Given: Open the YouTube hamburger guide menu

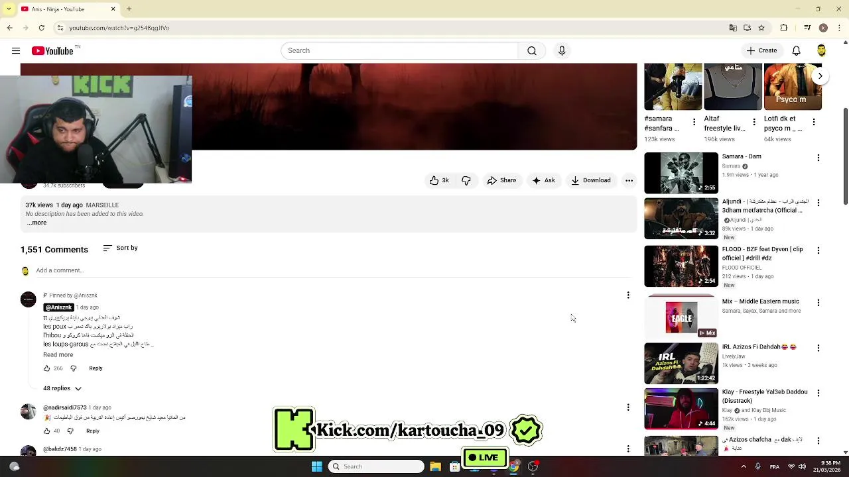Looking at the screenshot, I should 16,51.
